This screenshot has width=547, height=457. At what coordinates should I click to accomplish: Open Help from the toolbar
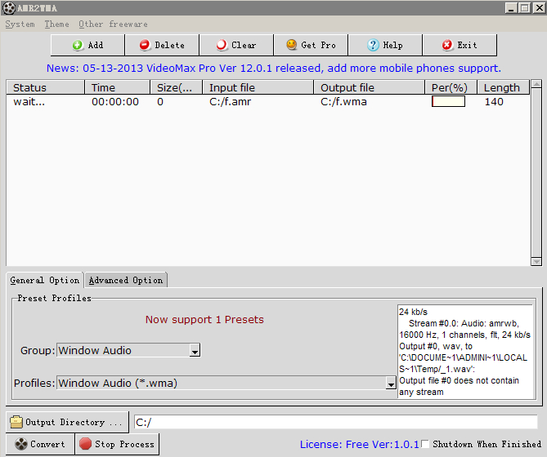384,45
